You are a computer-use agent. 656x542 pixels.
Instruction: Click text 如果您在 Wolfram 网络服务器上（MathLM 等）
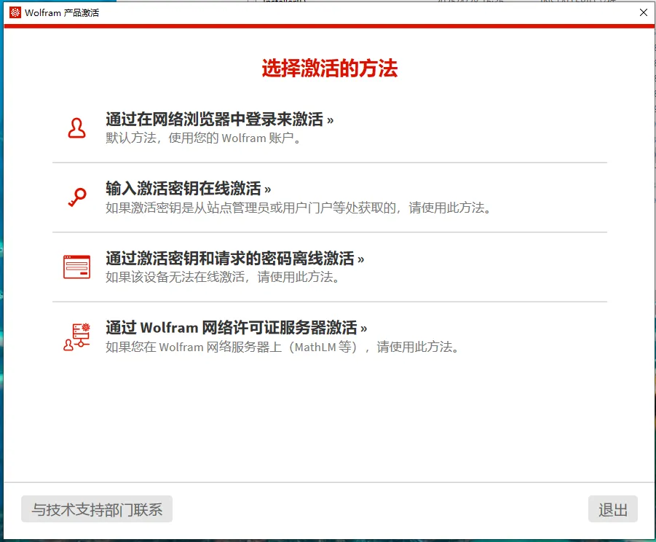click(x=231, y=347)
